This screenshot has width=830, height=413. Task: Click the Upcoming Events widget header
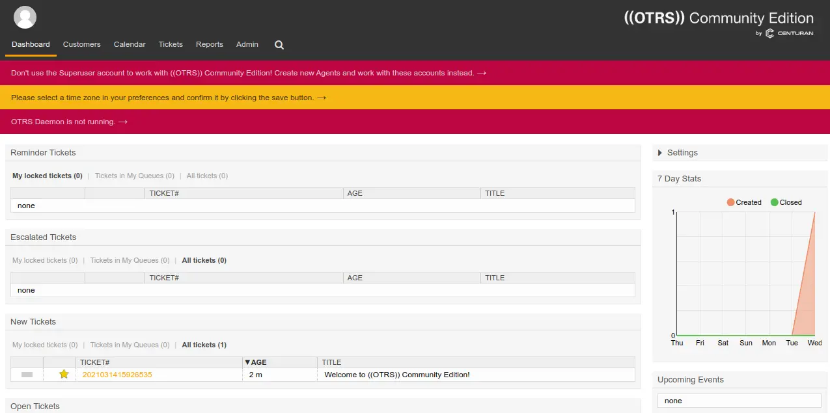pos(740,380)
